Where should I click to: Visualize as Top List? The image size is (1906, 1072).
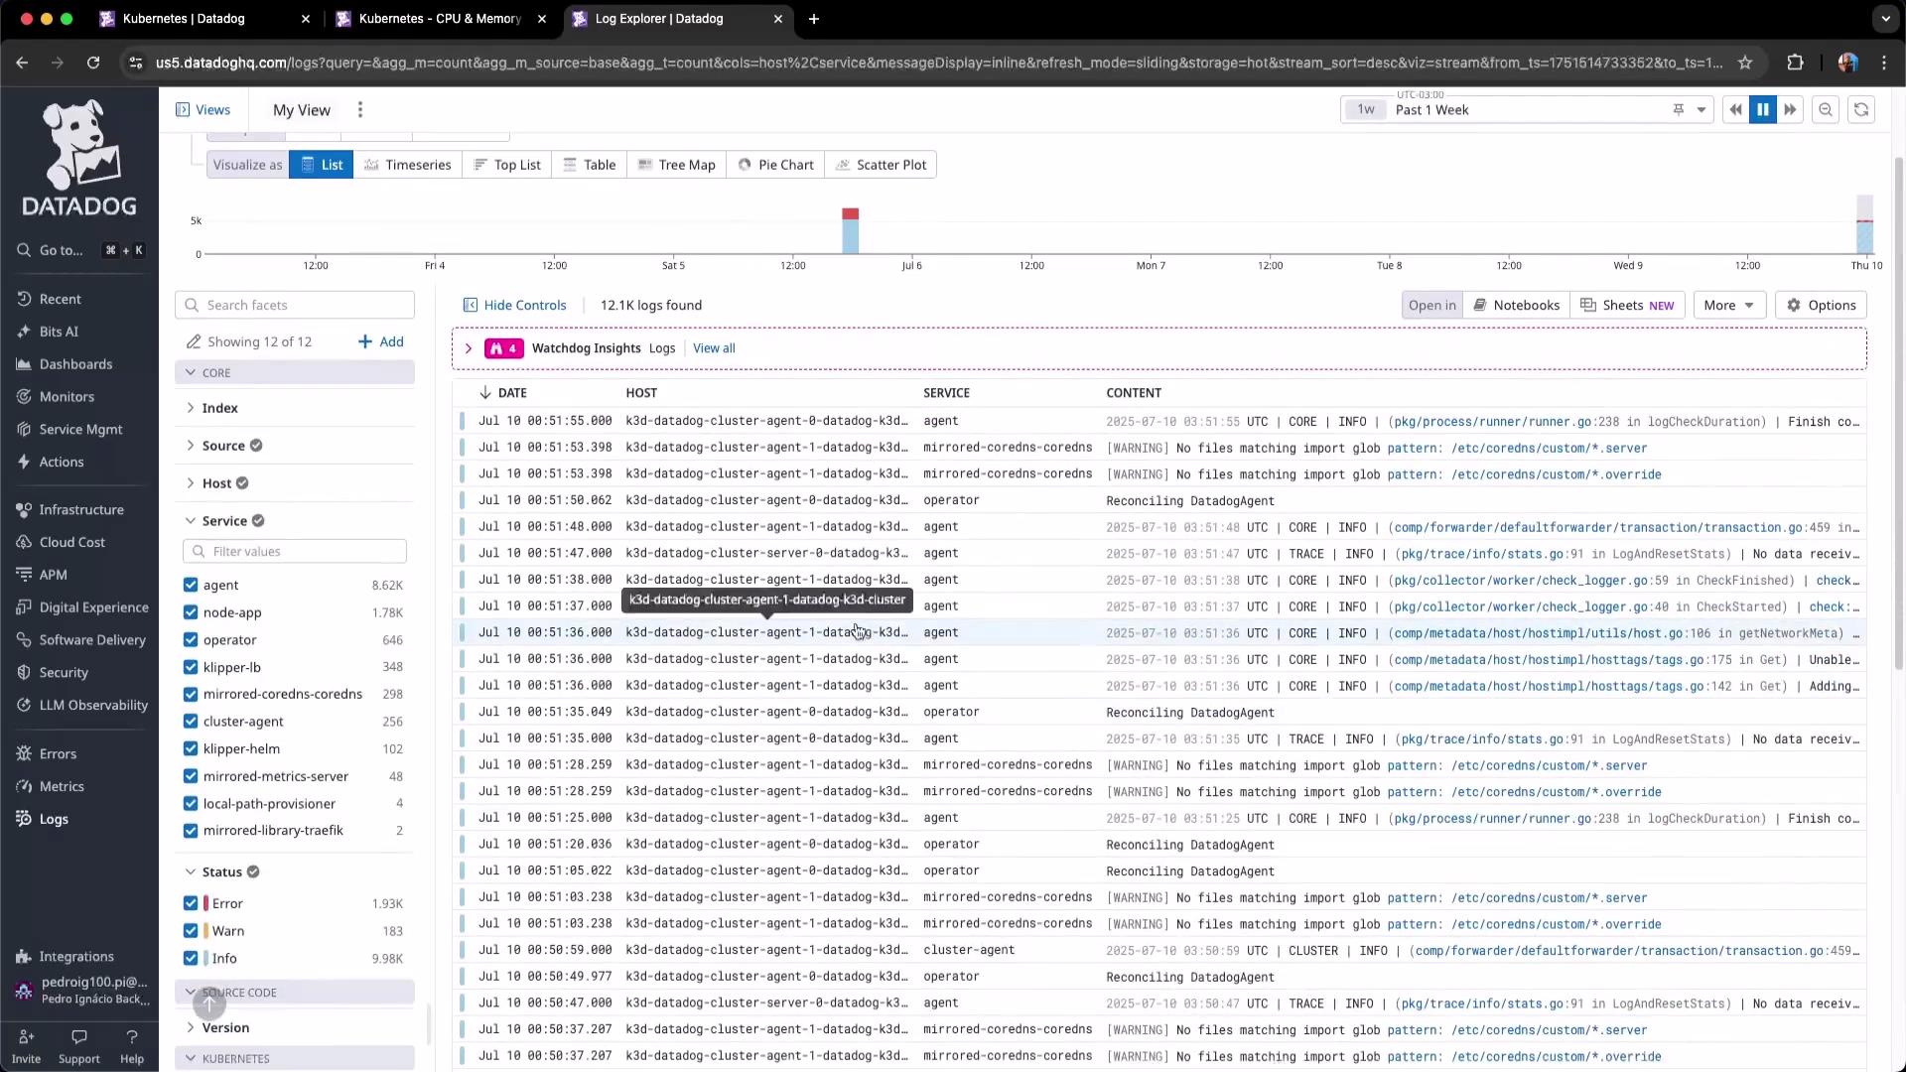(x=507, y=165)
